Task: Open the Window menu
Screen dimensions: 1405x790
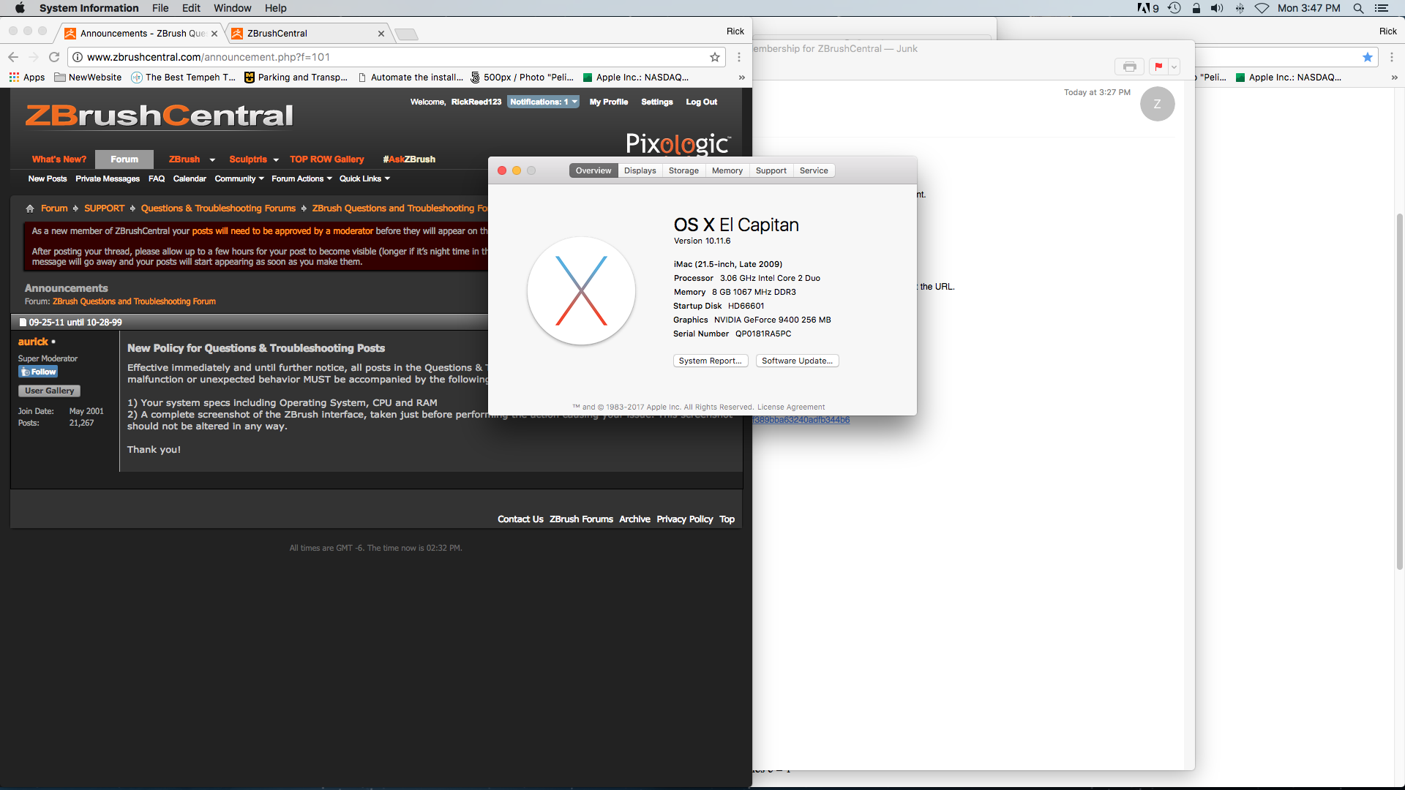Action: tap(232, 8)
